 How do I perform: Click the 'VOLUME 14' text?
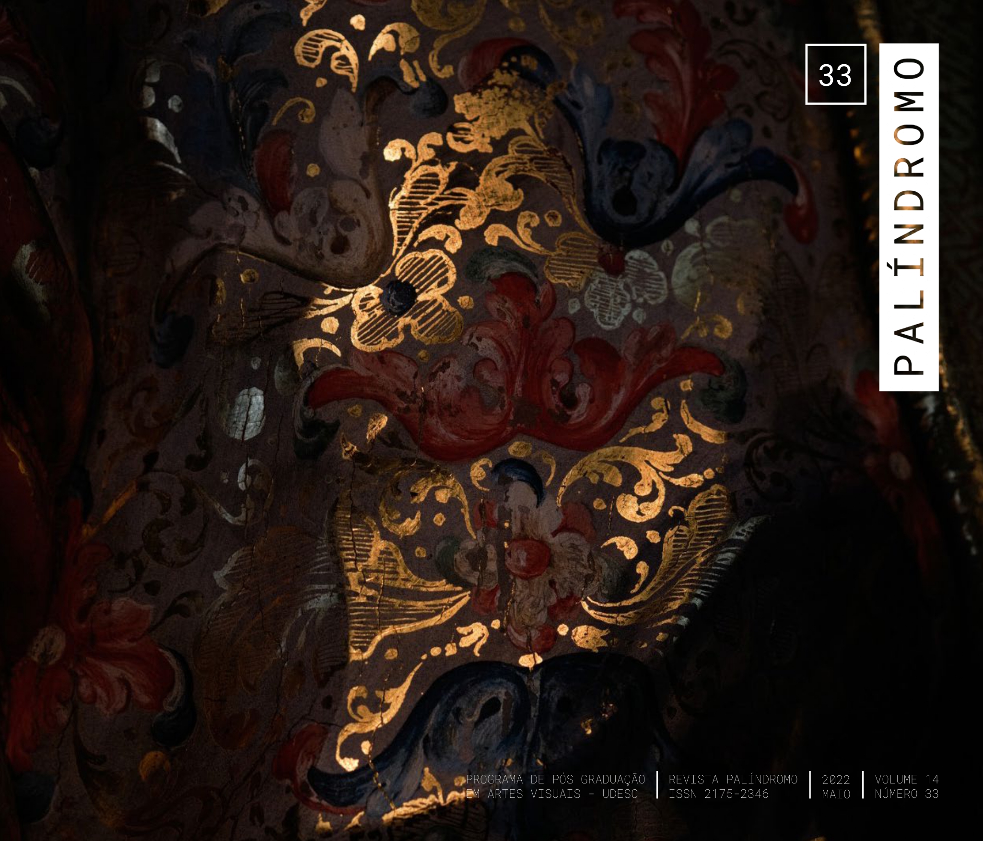point(906,779)
